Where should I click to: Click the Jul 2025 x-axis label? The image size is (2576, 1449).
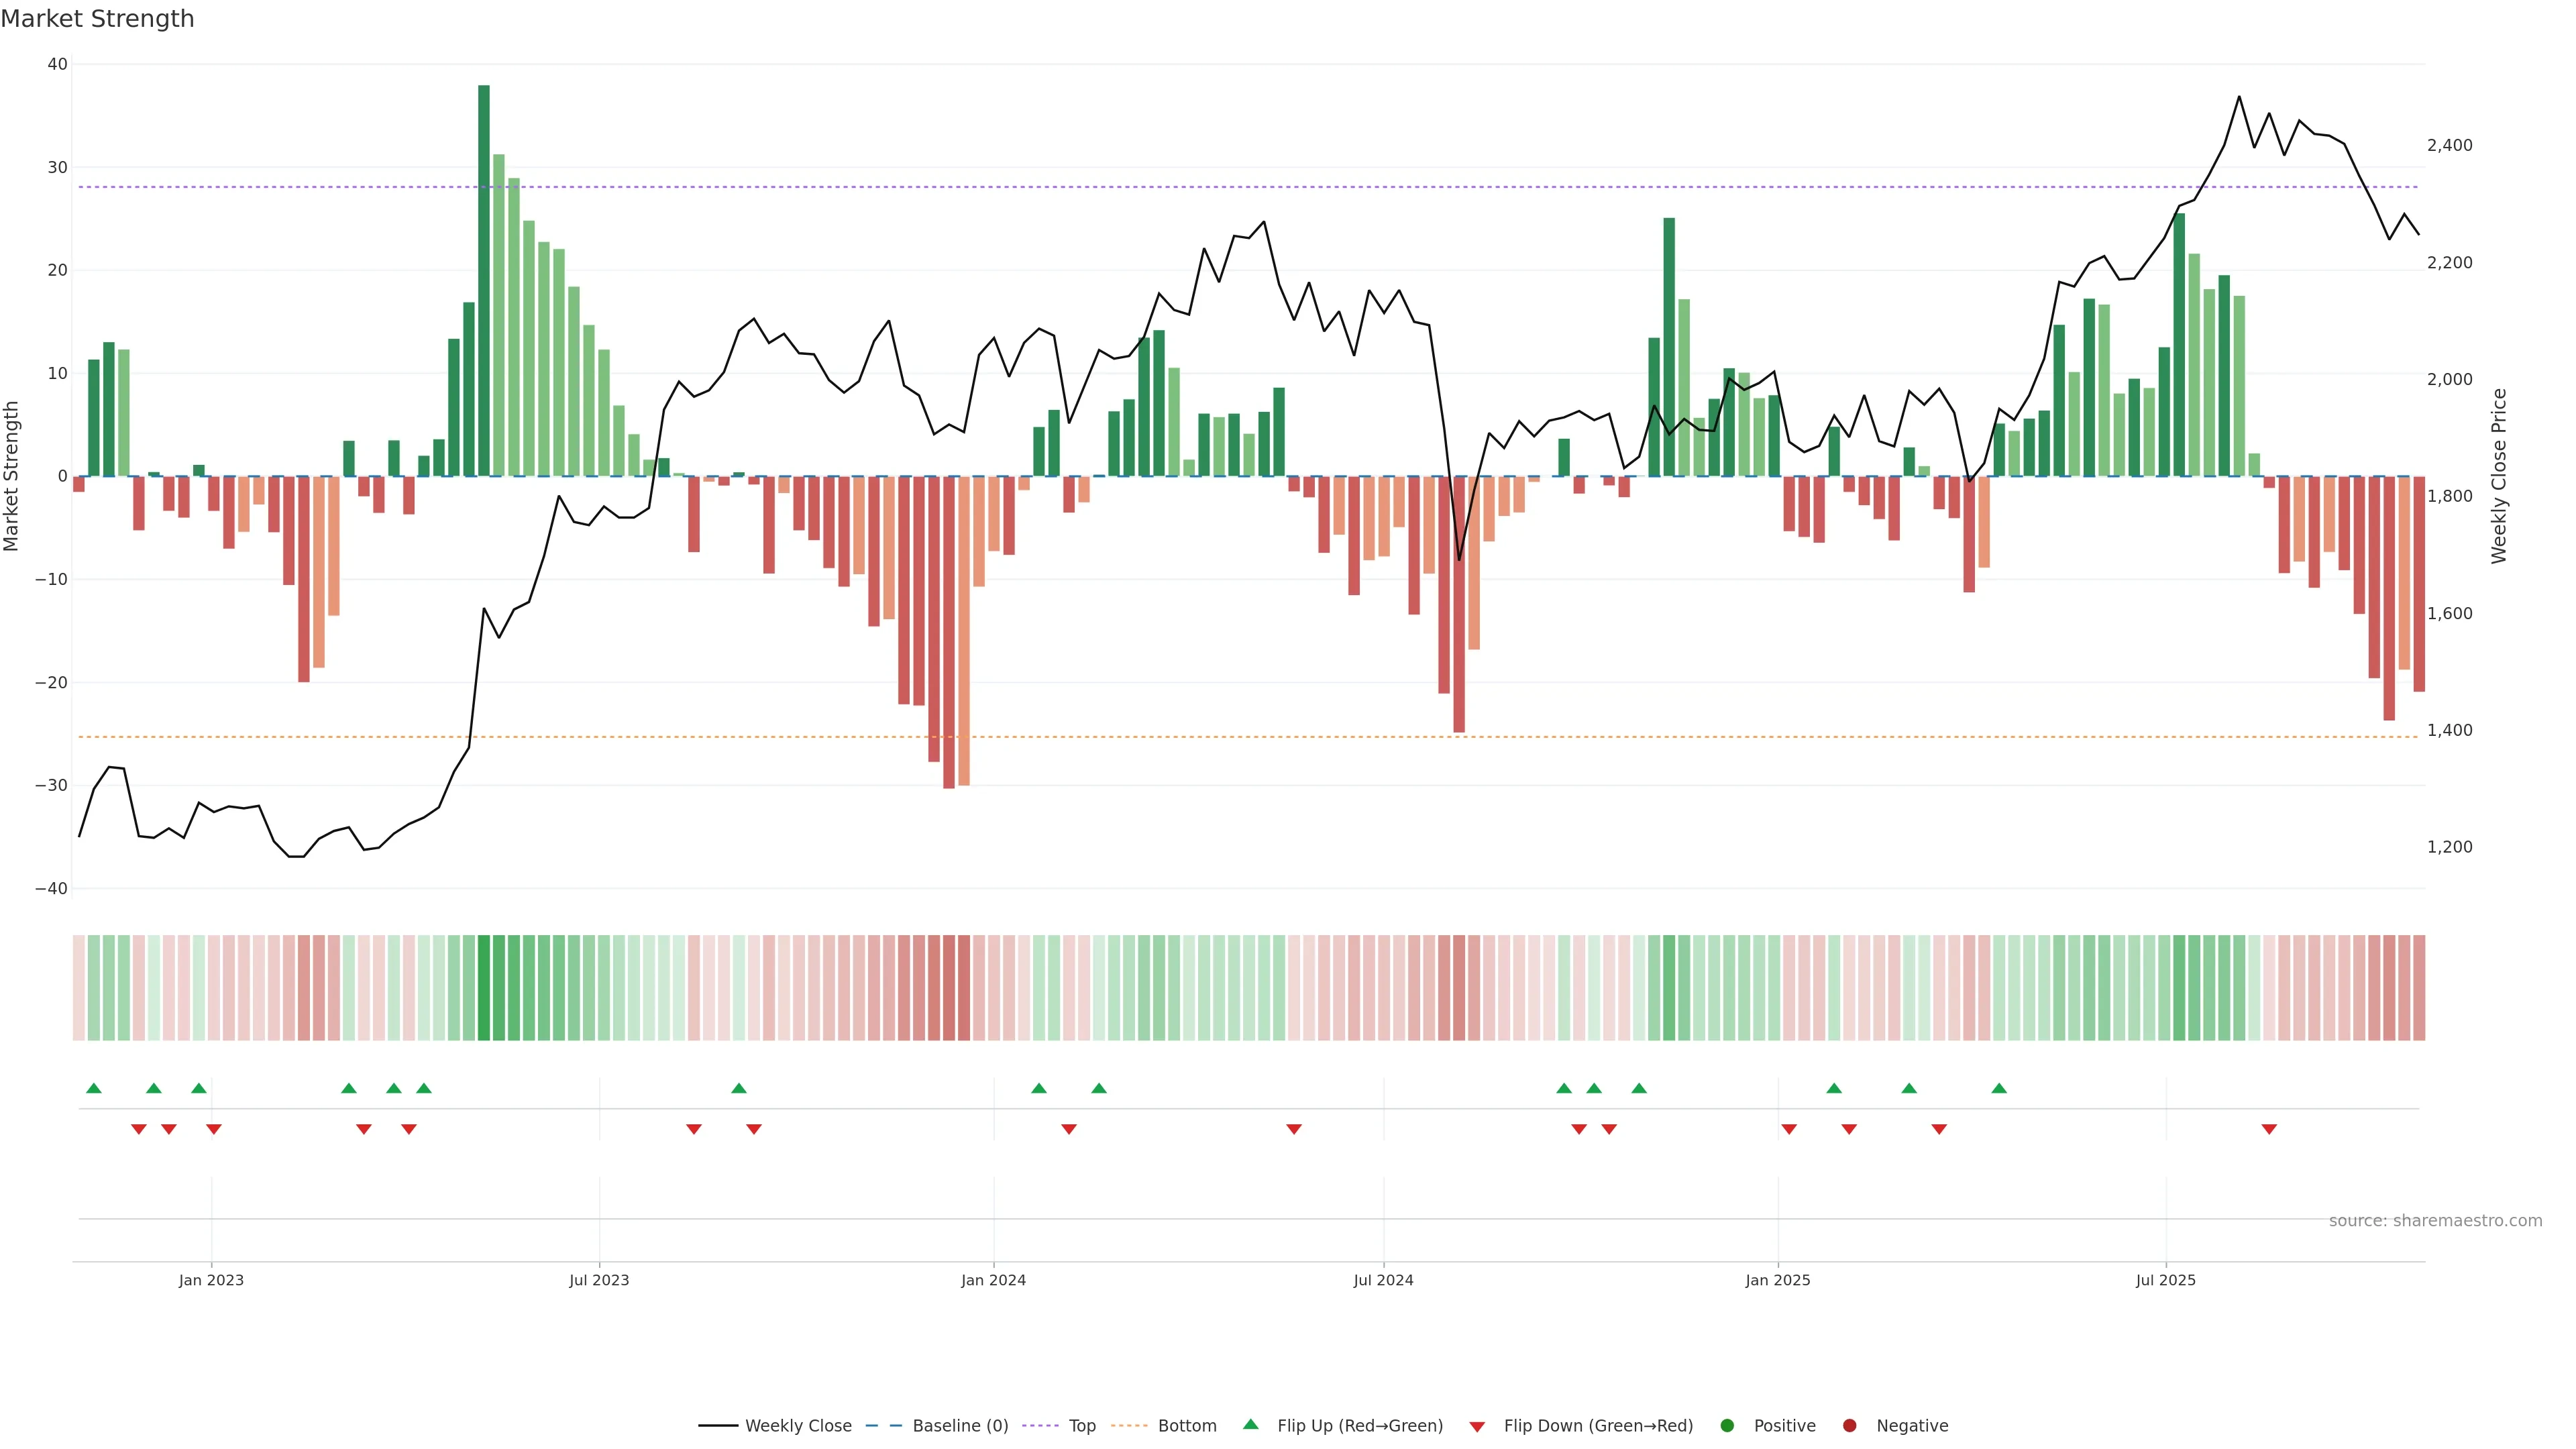click(x=2165, y=1280)
